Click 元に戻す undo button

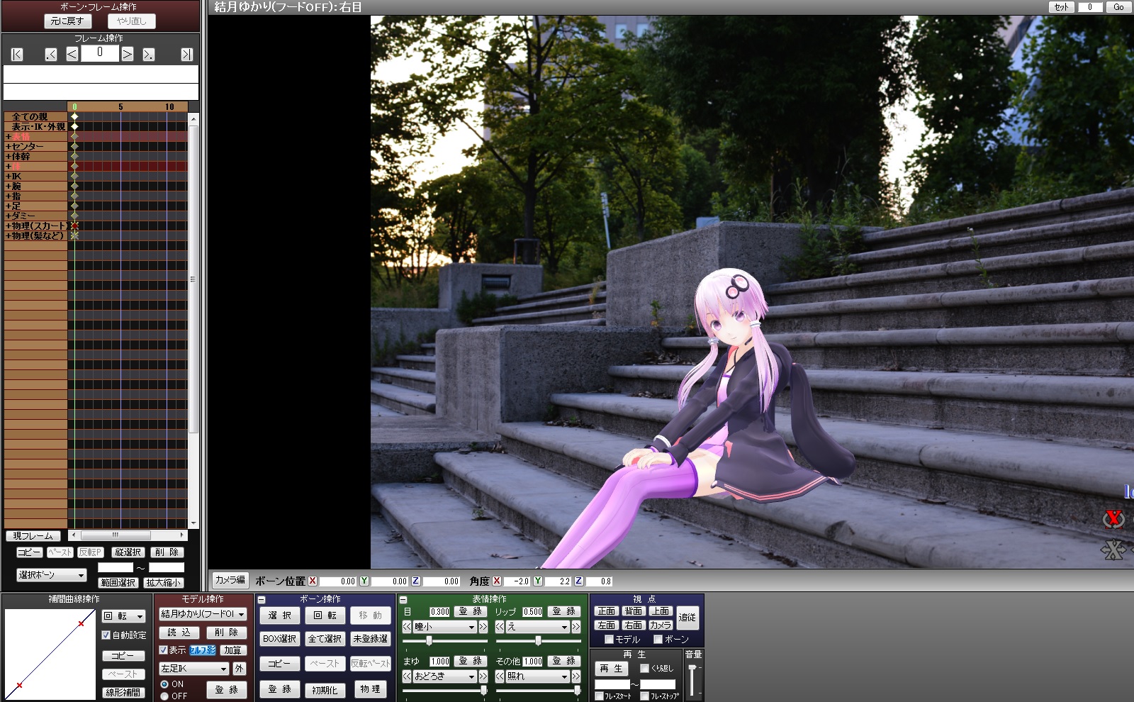pos(67,21)
